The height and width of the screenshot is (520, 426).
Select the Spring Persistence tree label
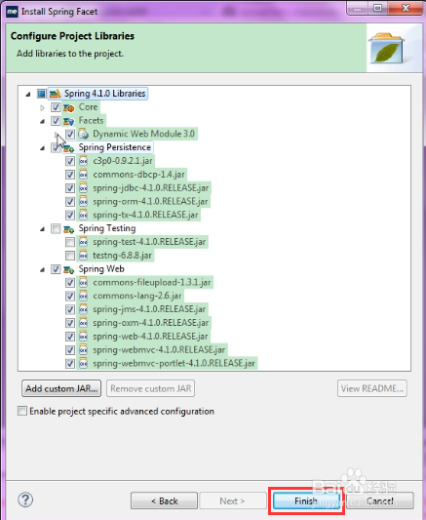[115, 147]
